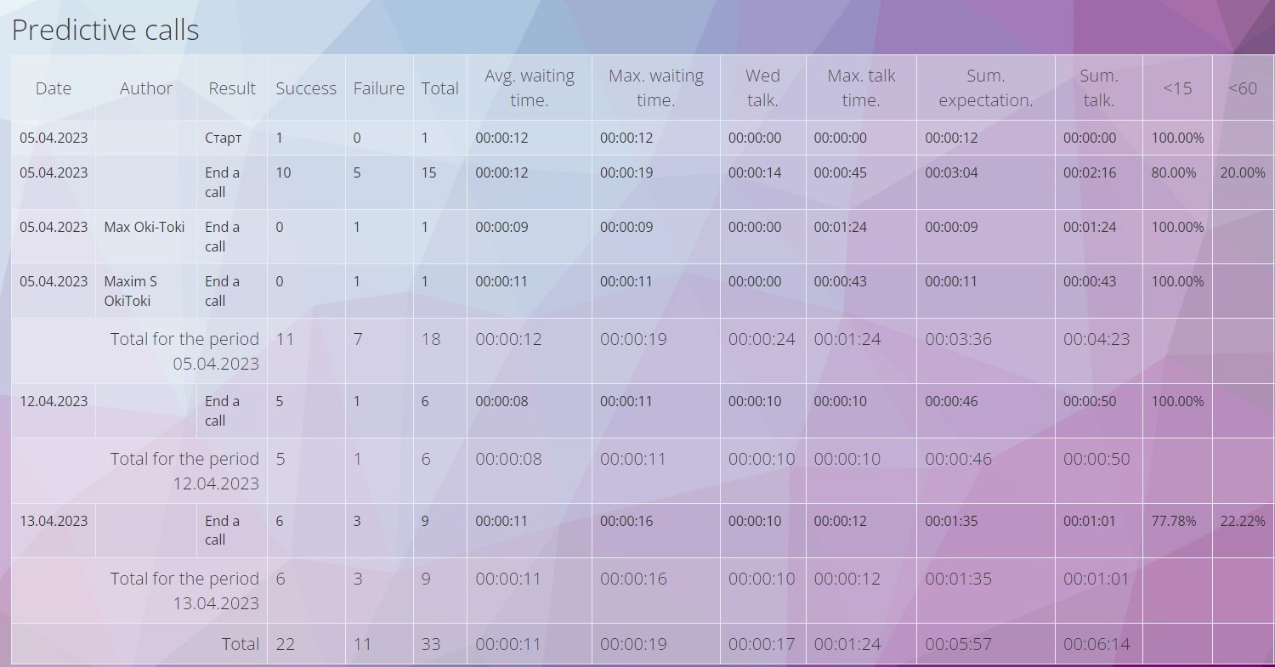
Task: Click the Sum. expectation header
Action: tap(985, 88)
